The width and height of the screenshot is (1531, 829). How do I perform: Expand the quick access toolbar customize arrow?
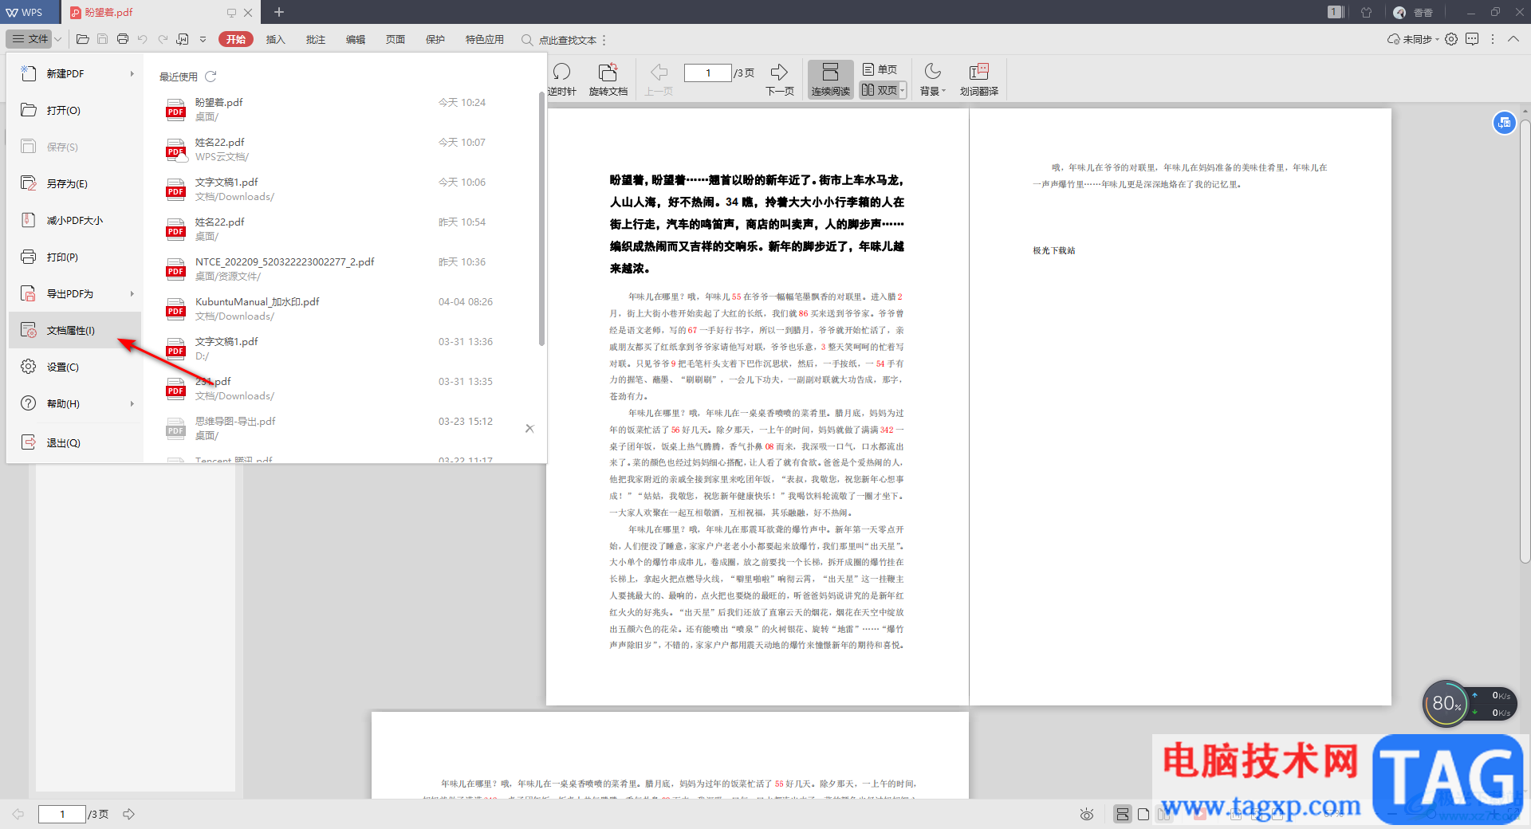point(203,39)
